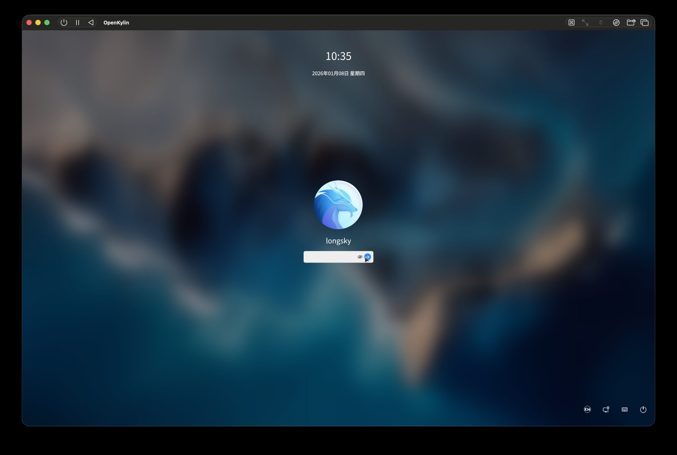The width and height of the screenshot is (677, 455).
Task: Click the OpenKylin window title
Action: [x=116, y=23]
